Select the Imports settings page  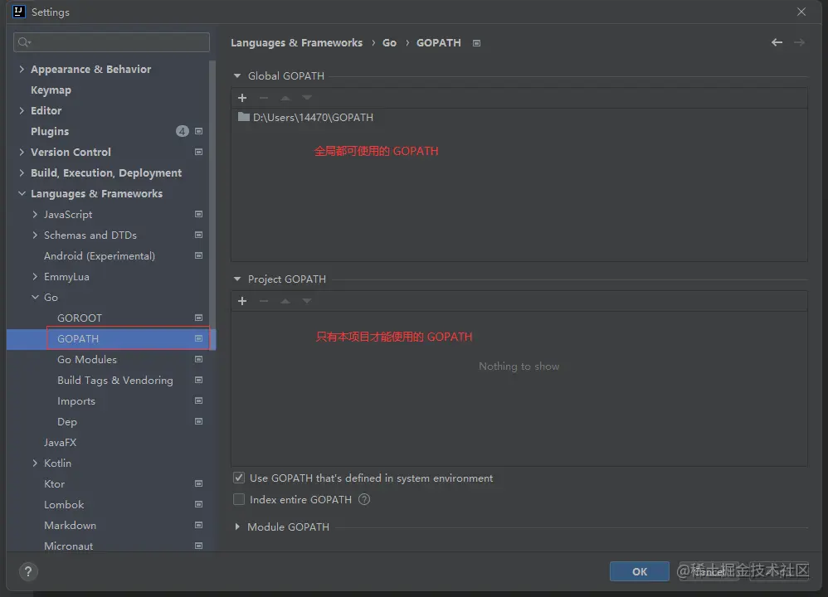pos(76,401)
